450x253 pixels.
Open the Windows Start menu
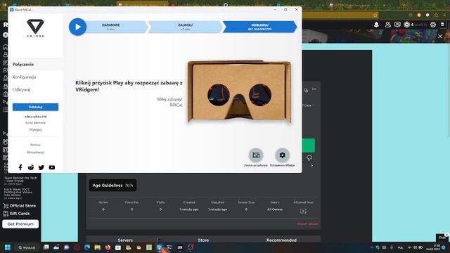click(8, 247)
